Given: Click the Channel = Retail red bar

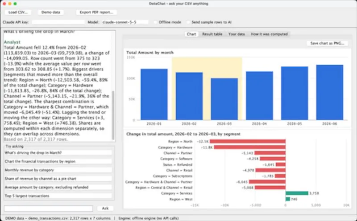Looking at the screenshot, I should [270, 170].
